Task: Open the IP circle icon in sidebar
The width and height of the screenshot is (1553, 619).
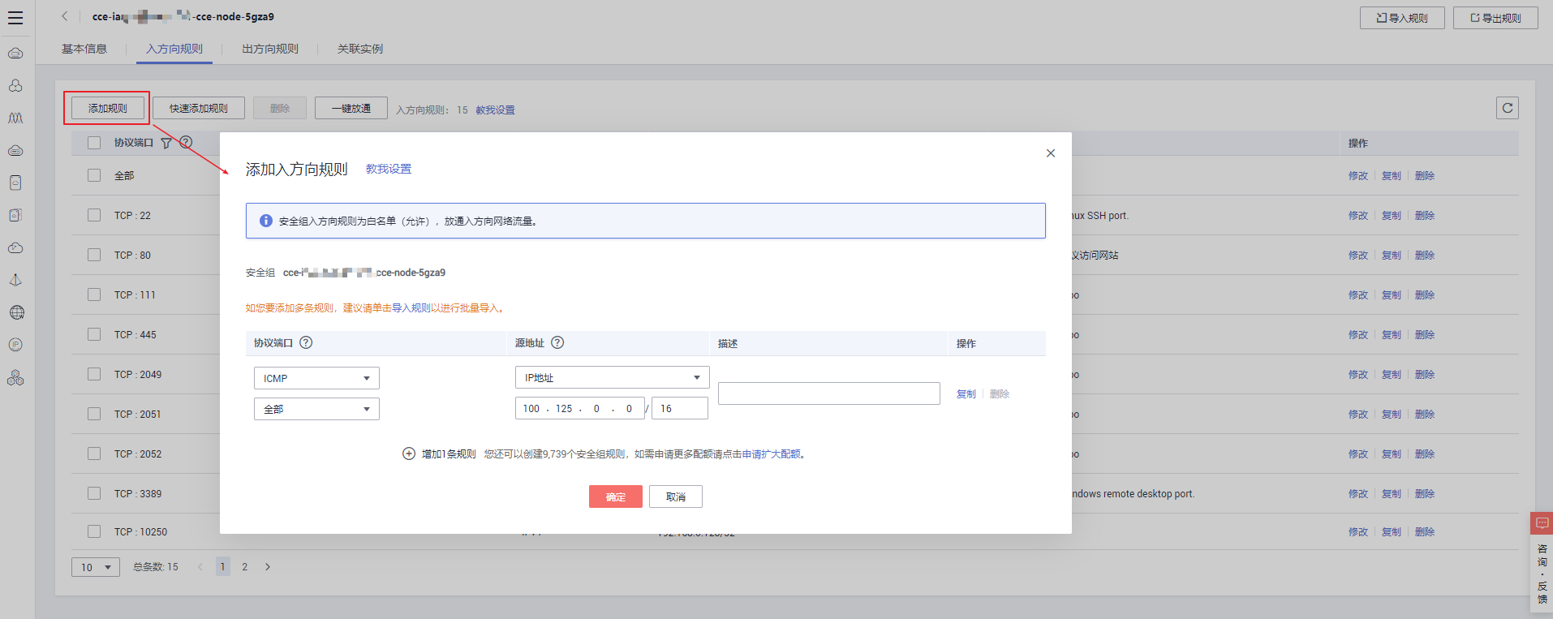Action: [15, 345]
